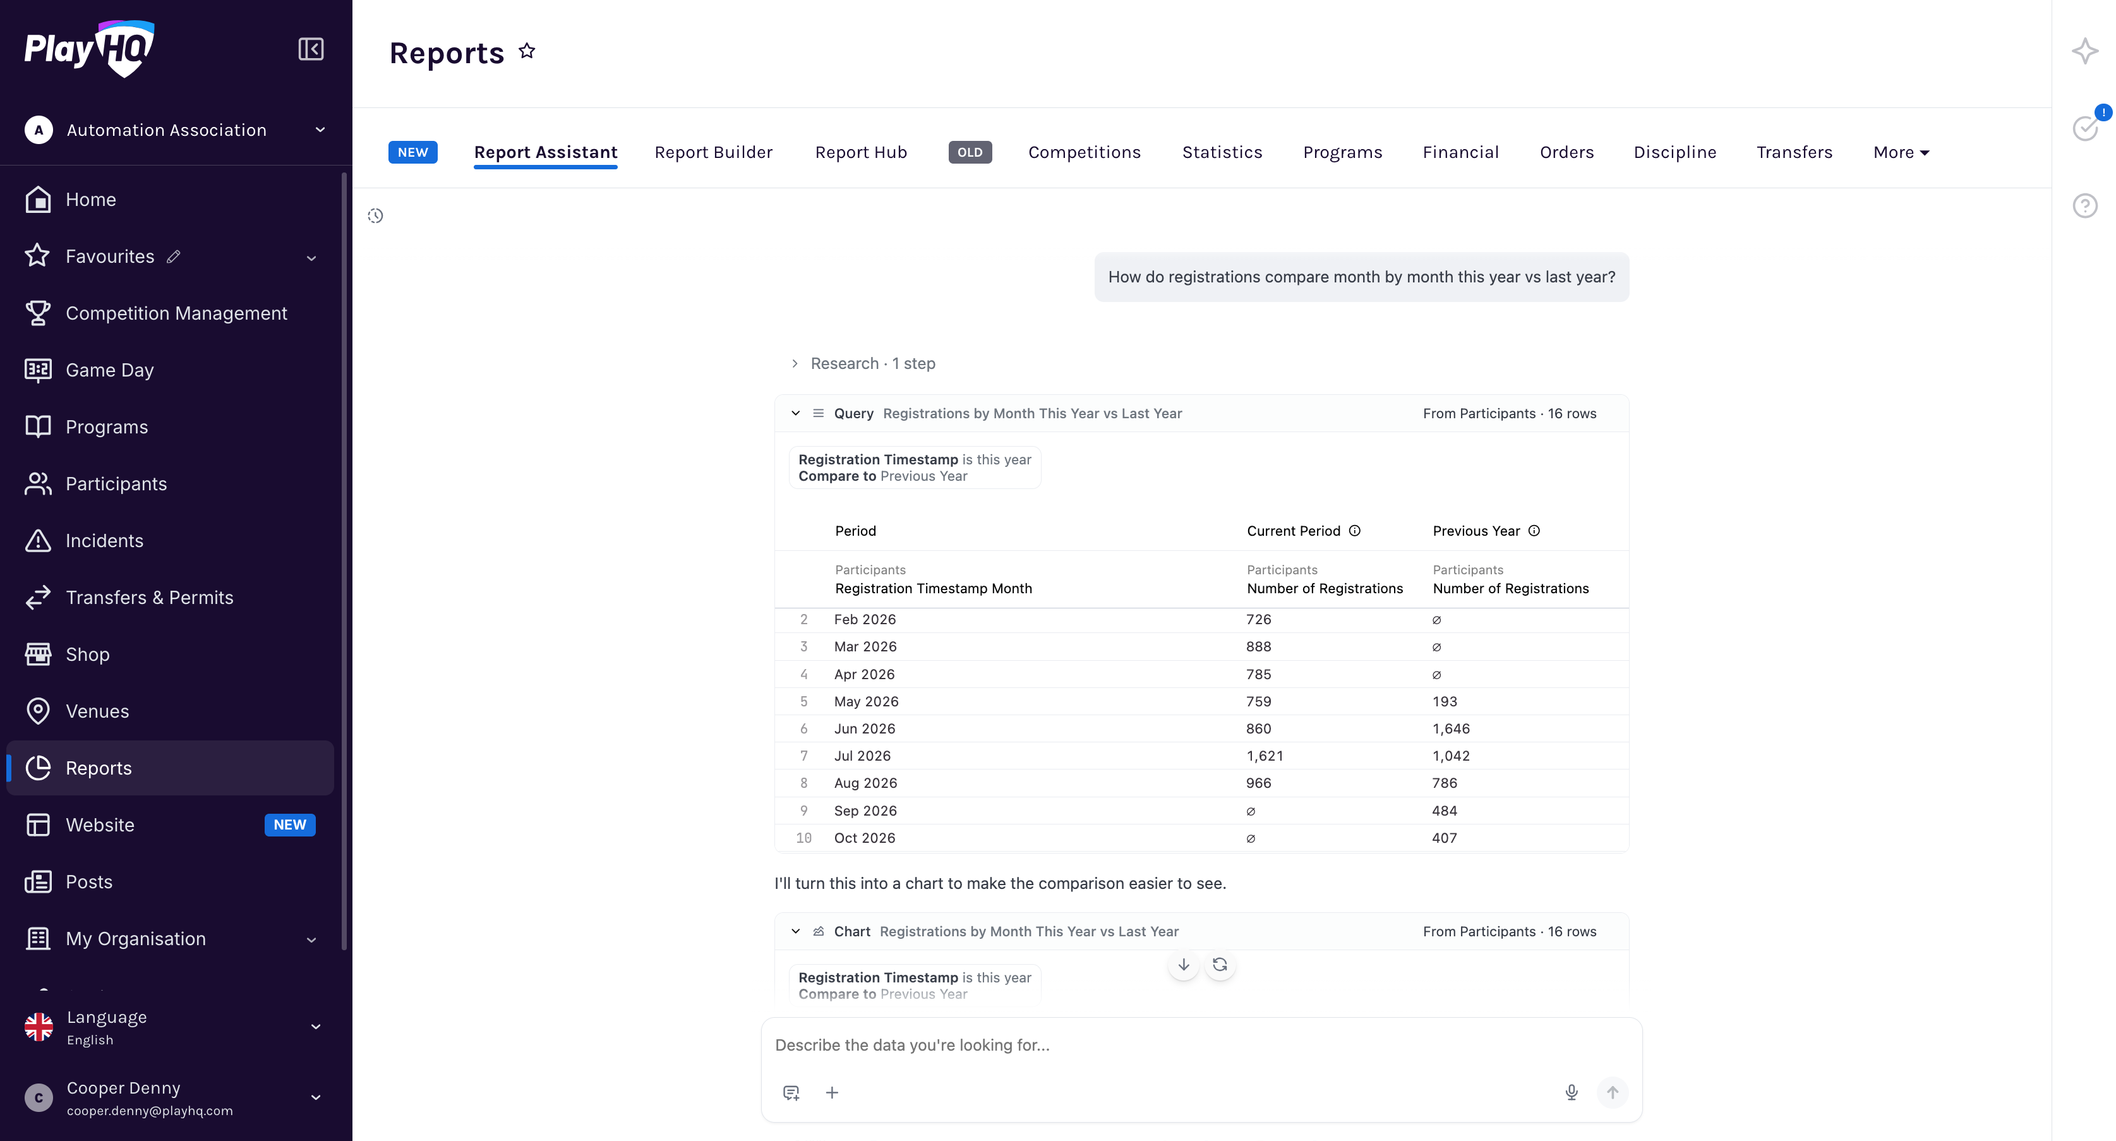This screenshot has height=1141, width=2116.
Task: Open Website in the sidebar
Action: (170, 824)
